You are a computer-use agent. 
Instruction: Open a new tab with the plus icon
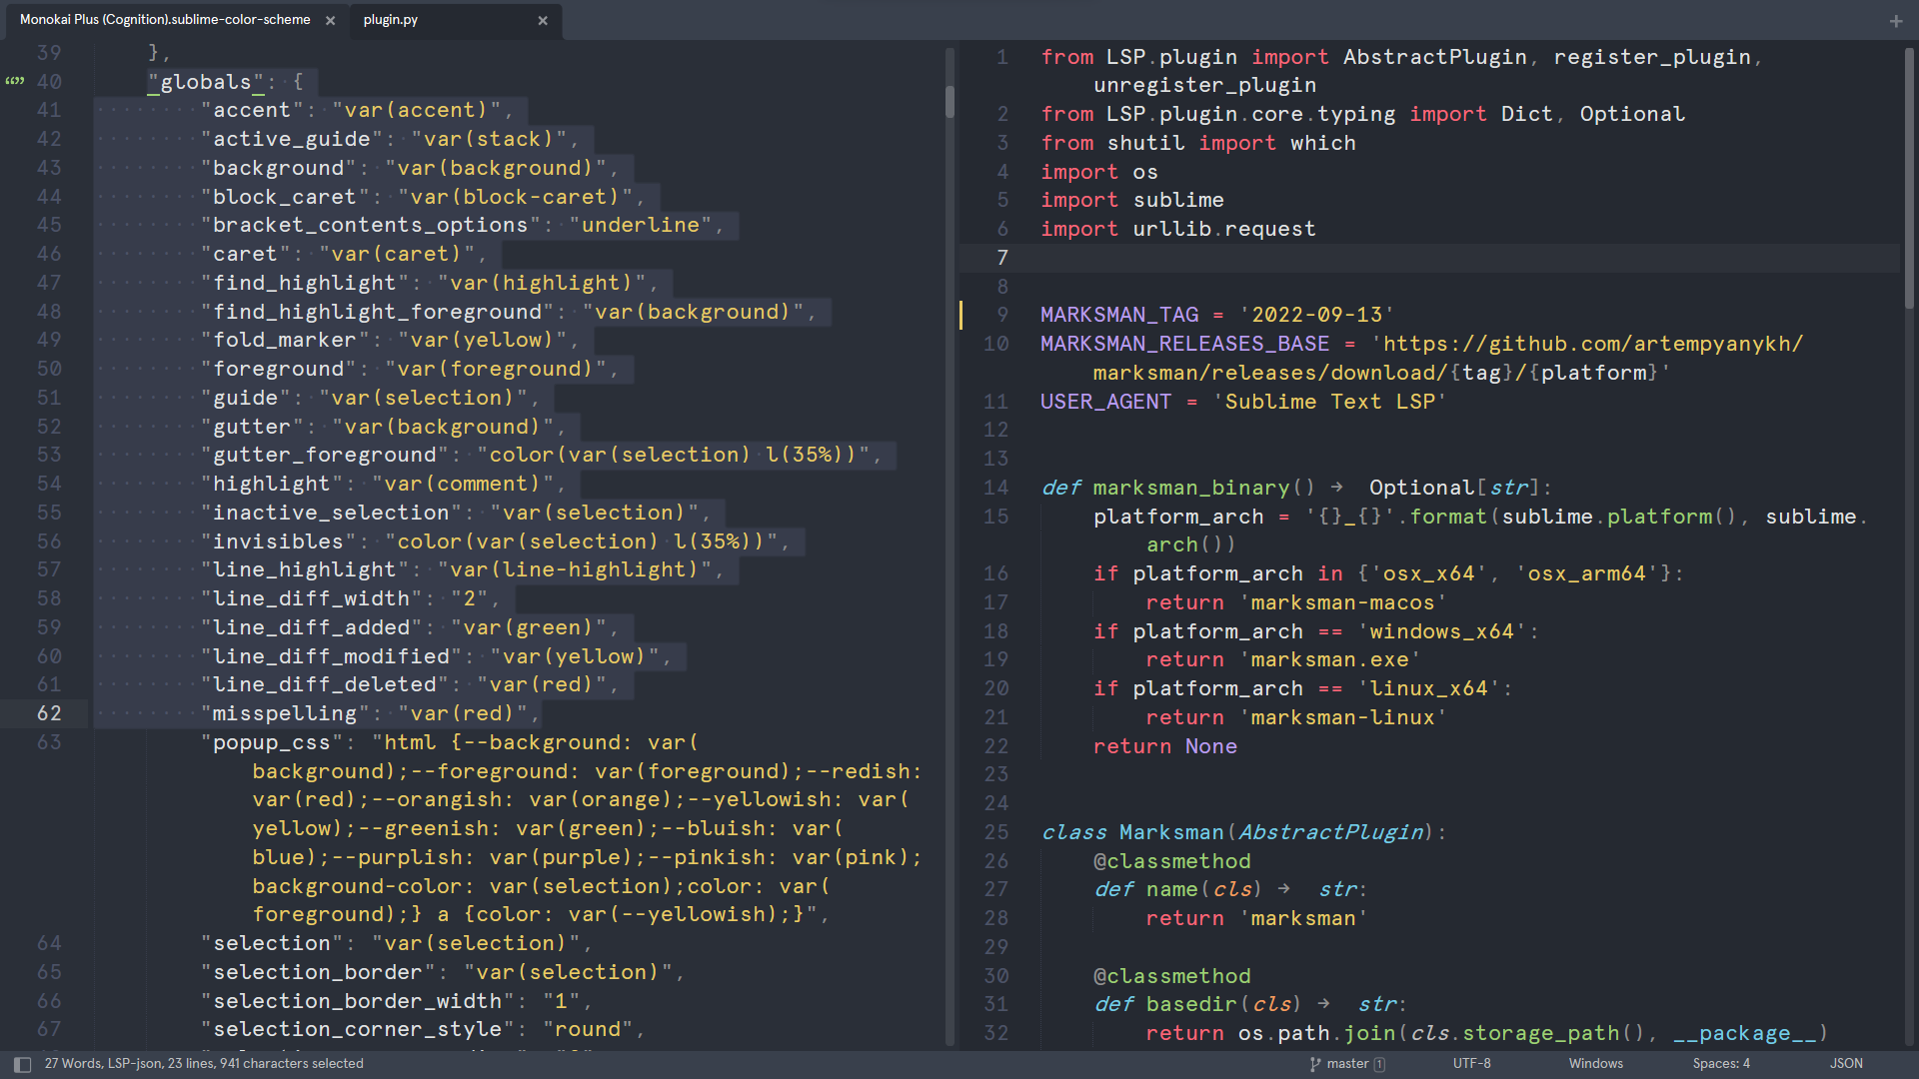click(1896, 20)
